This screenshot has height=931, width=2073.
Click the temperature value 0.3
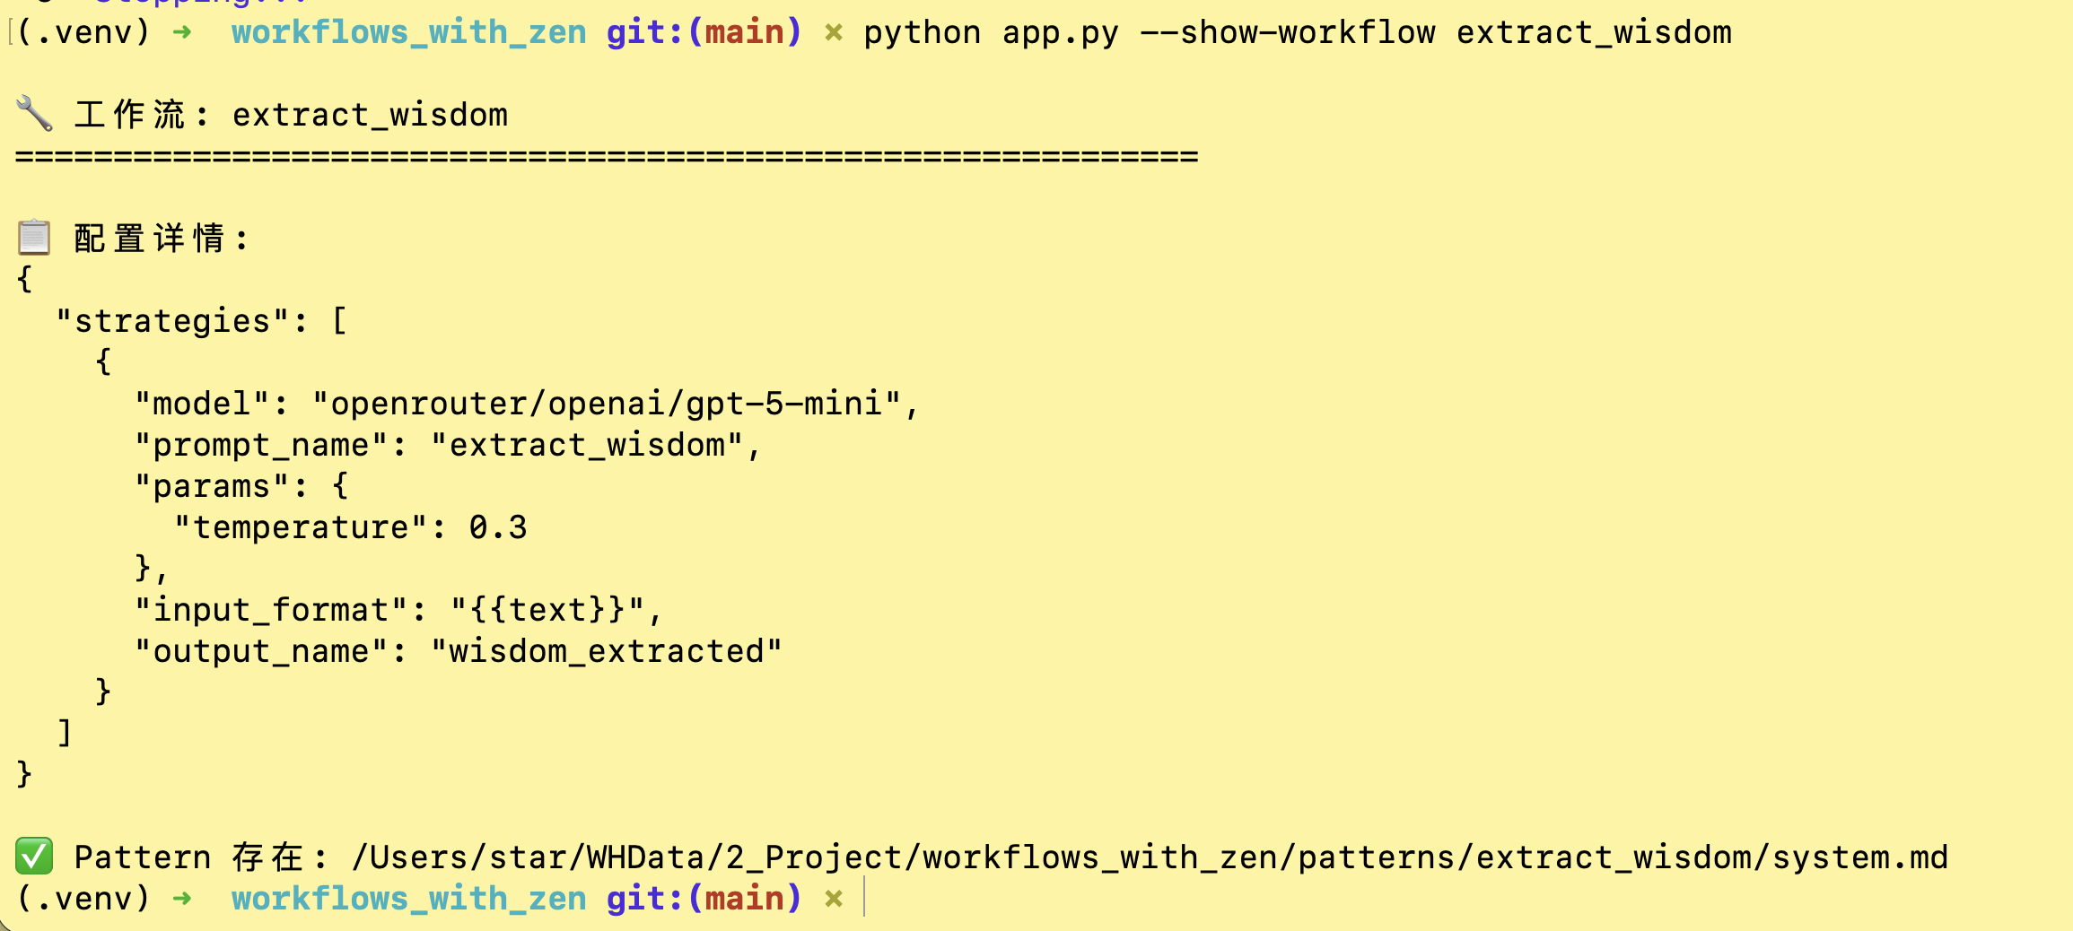497,527
